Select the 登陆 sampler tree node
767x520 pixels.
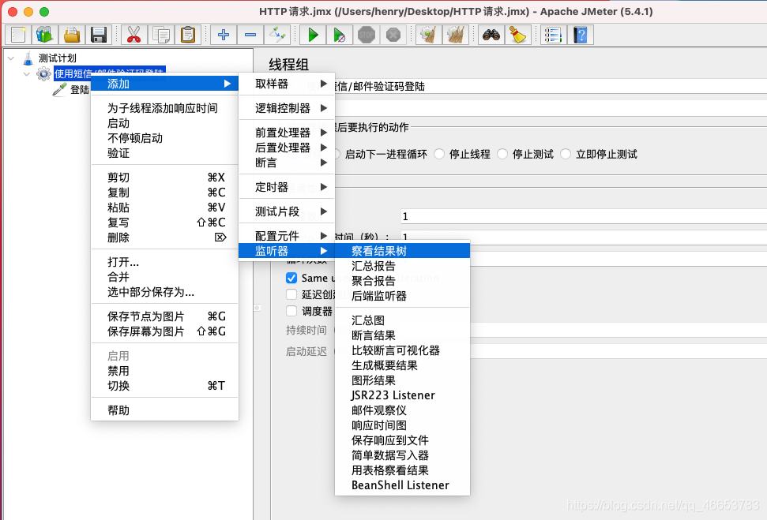click(71, 89)
